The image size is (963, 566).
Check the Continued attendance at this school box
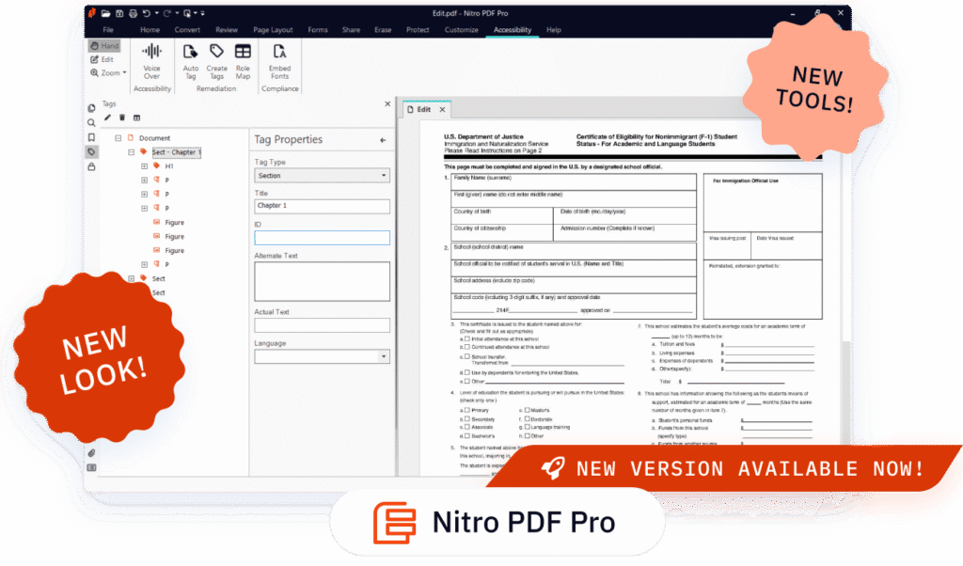click(467, 347)
